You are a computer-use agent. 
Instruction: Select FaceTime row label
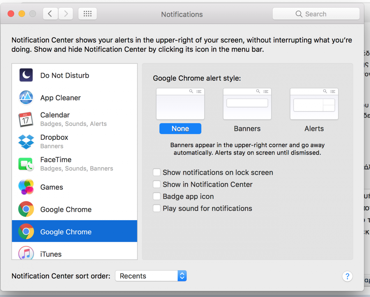(x=56, y=160)
